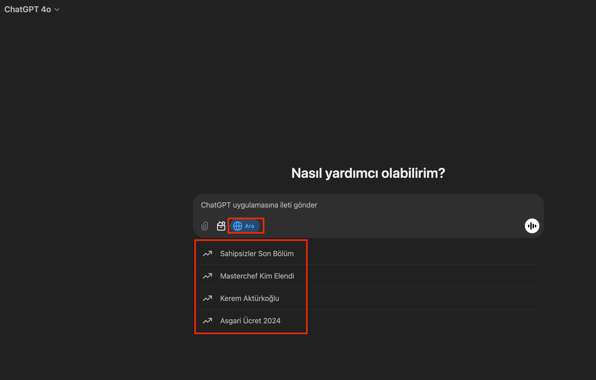This screenshot has width=596, height=380.
Task: Click the Nasıl yardımcı olabilirim? heading
Action: click(x=368, y=173)
